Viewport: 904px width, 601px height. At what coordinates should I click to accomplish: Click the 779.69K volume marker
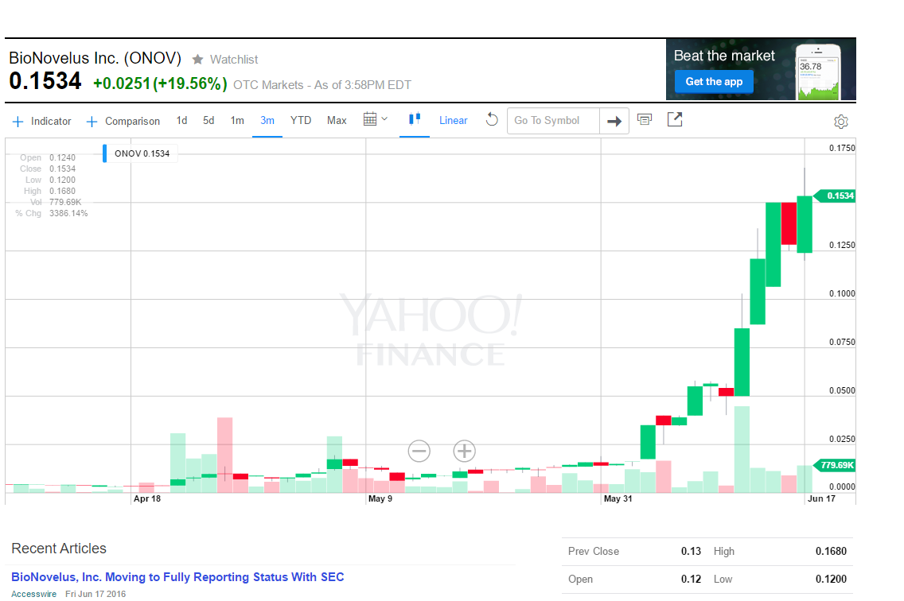[x=836, y=465]
